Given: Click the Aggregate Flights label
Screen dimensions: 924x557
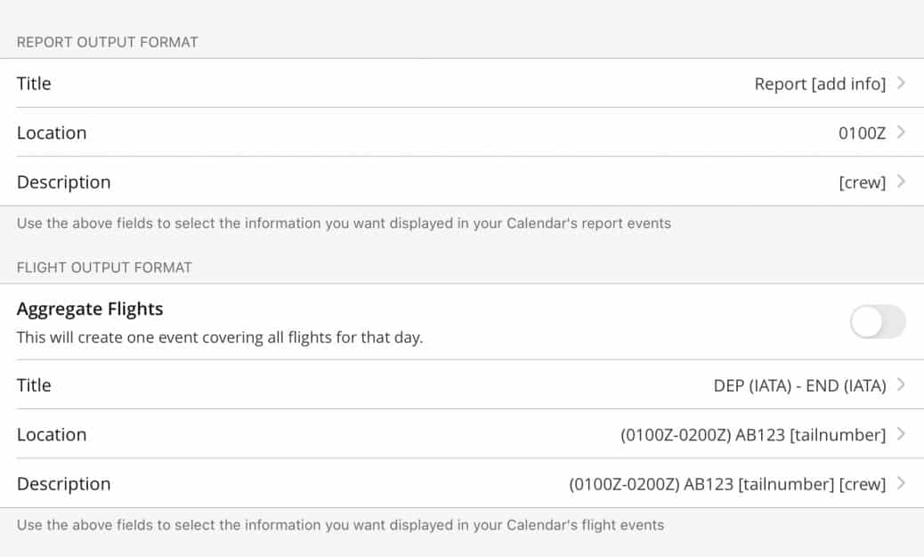Looking at the screenshot, I should [90, 309].
